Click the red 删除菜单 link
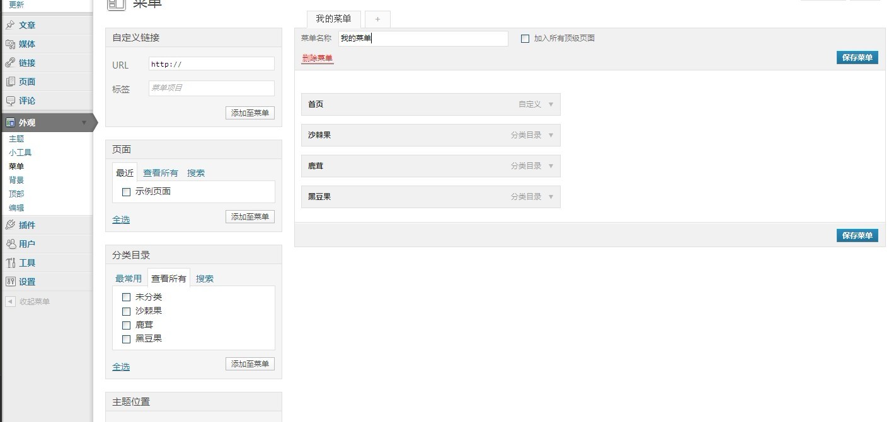Image resolution: width=889 pixels, height=422 pixels. (x=317, y=58)
